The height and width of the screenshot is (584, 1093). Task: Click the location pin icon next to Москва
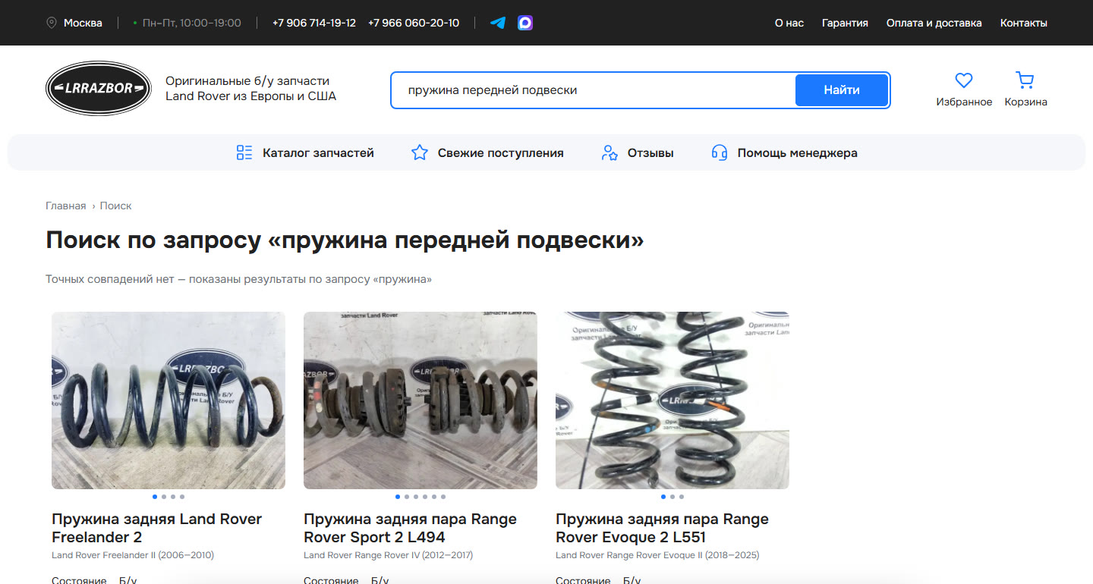(x=52, y=23)
